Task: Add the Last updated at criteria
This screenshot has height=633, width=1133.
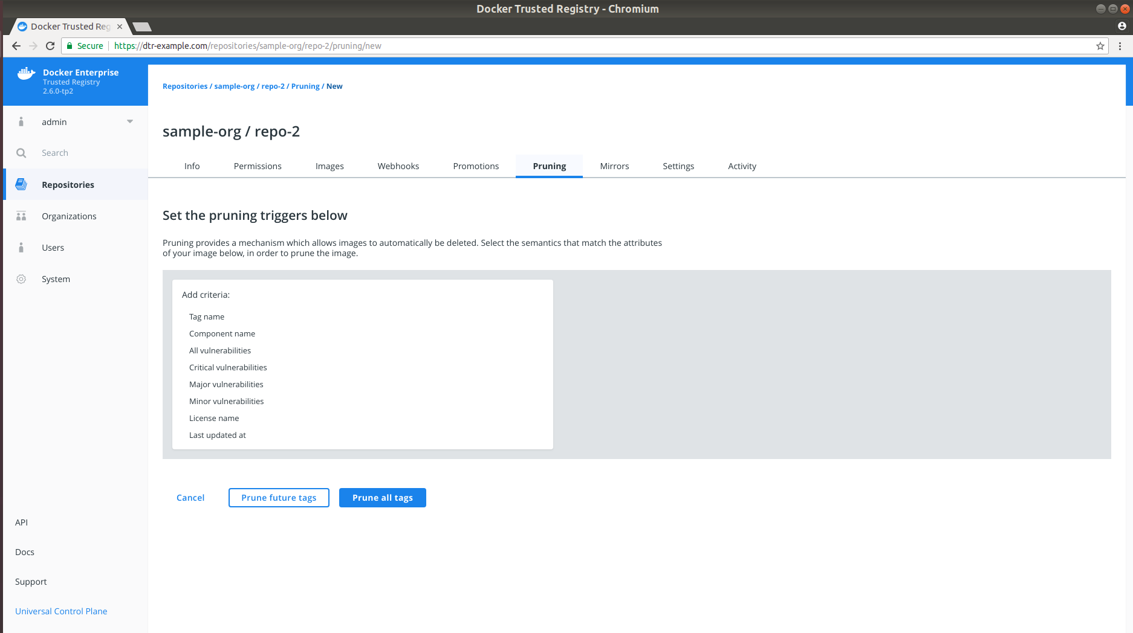Action: (x=218, y=435)
